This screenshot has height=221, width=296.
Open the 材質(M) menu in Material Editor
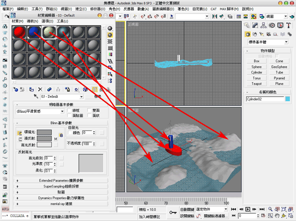pyautogui.click(x=17, y=21)
